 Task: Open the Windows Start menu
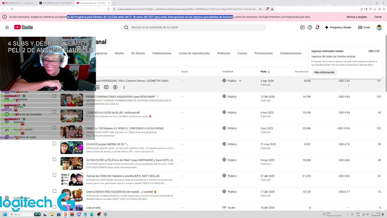tap(5, 214)
